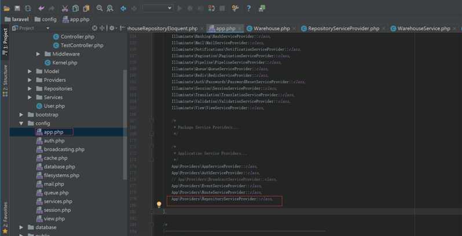Viewport: 462px width, 236px height.
Task: Switch to WarehouseService.php tab
Action: 424,28
